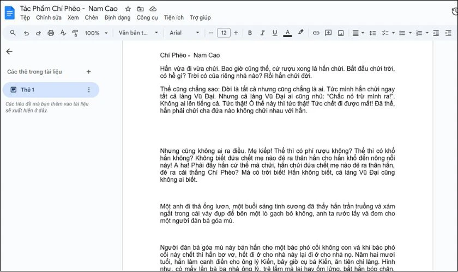
Task: Expand the bulleted list options arrow
Action: pos(410,33)
